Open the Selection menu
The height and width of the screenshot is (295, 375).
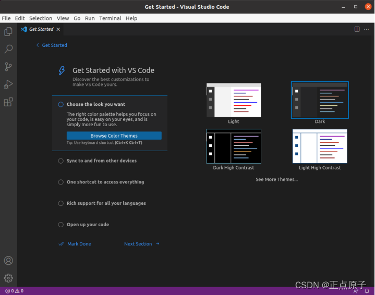click(41, 18)
